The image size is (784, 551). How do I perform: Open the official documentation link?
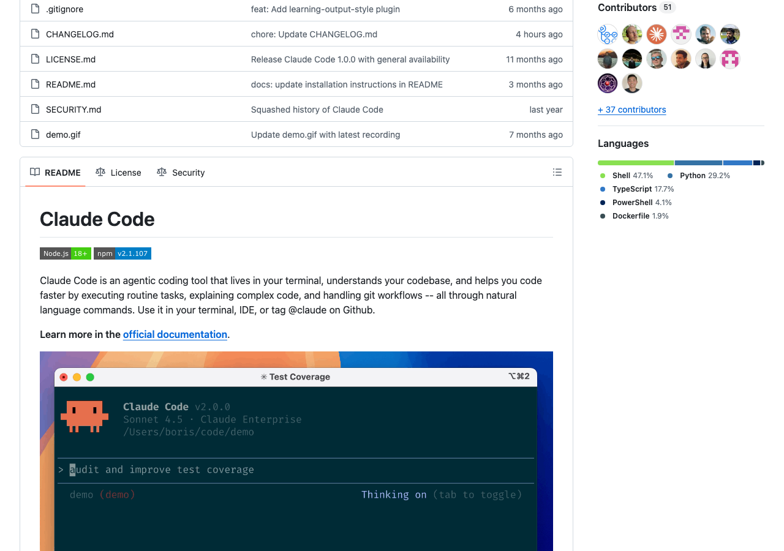tap(175, 334)
